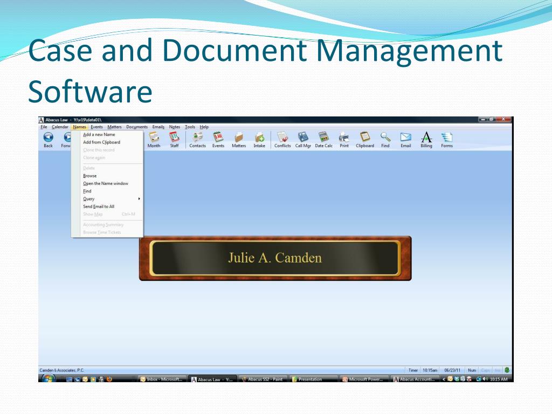Image resolution: width=552 pixels, height=414 pixels.
Task: Switch to Microsoft PowerPoint taskbar button
Action: pyautogui.click(x=365, y=379)
